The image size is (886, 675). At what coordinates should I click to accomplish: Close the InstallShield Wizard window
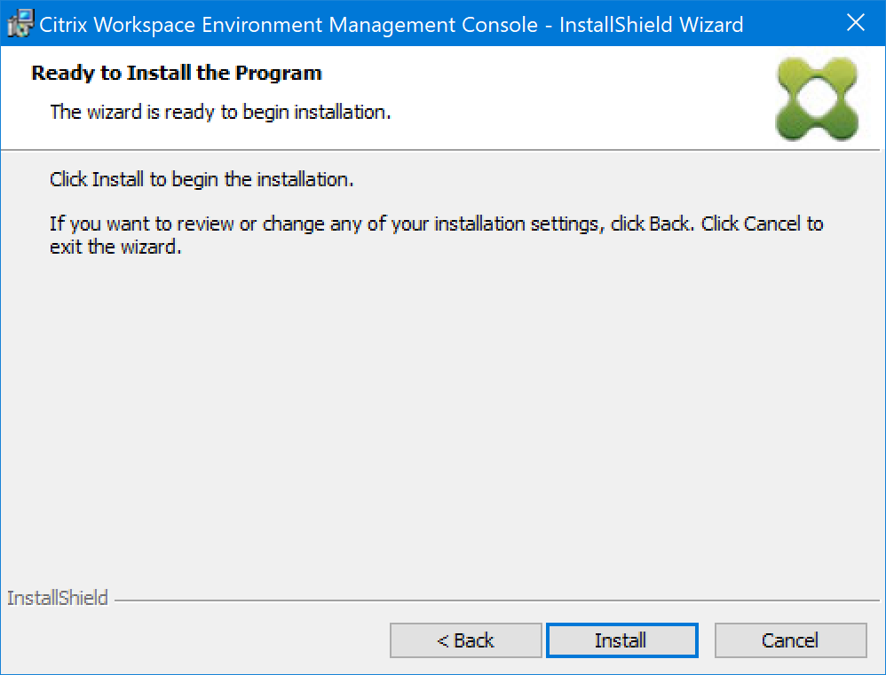point(856,23)
